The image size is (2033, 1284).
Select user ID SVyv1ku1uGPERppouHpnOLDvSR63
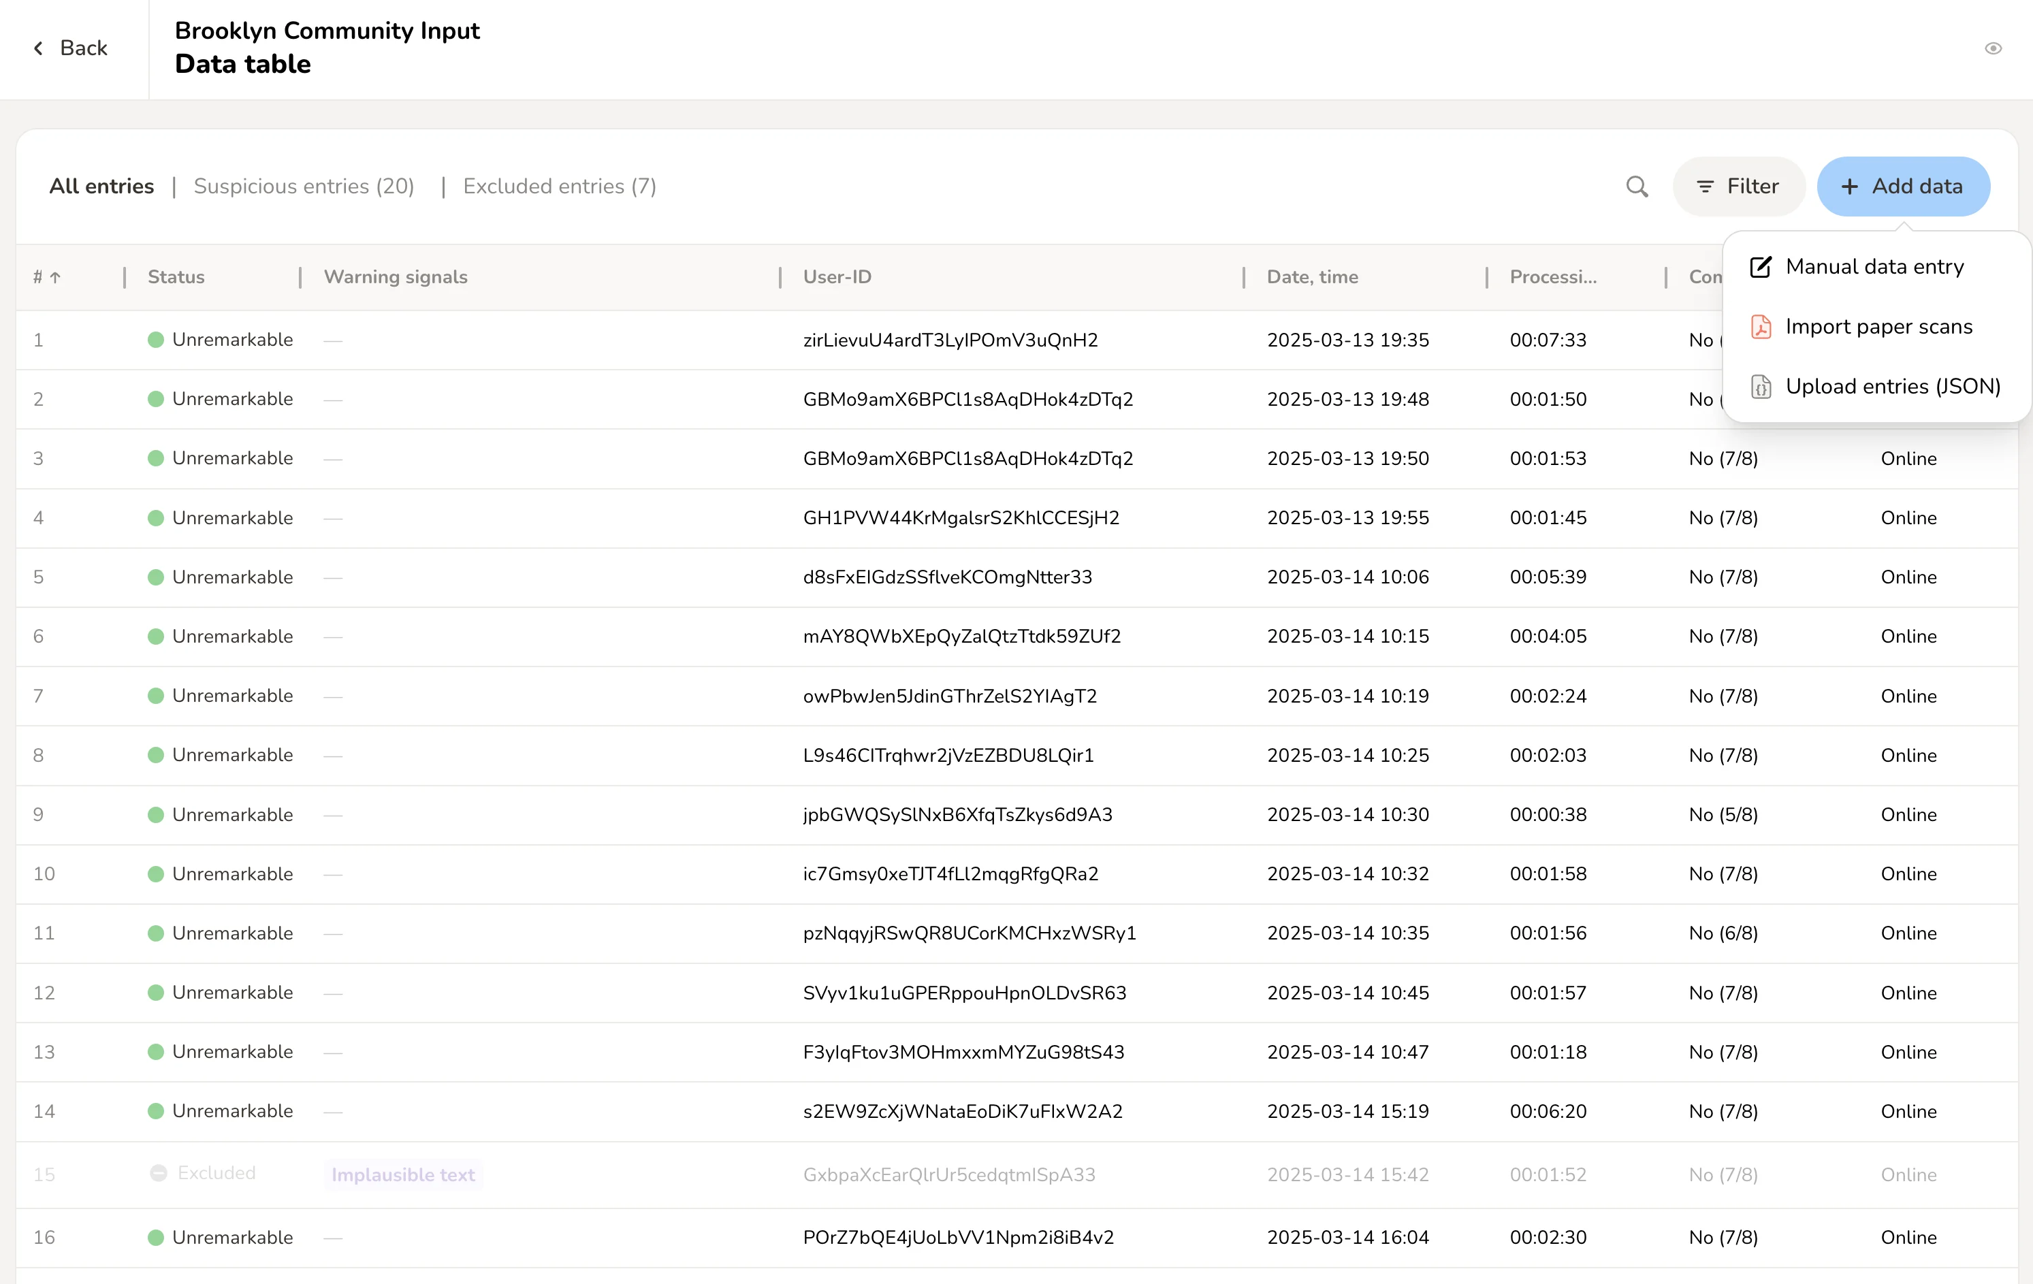point(964,993)
